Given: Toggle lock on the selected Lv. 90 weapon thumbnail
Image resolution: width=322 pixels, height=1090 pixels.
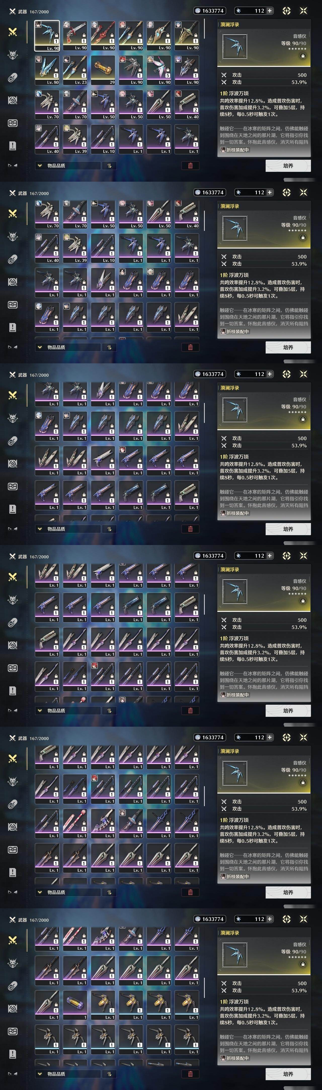Looking at the screenshot, I should (56, 36).
